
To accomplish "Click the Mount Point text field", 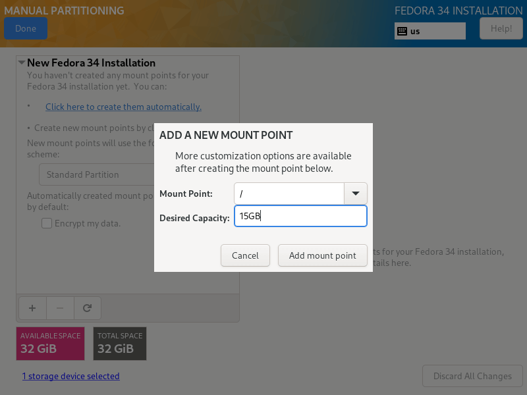I will coord(289,194).
